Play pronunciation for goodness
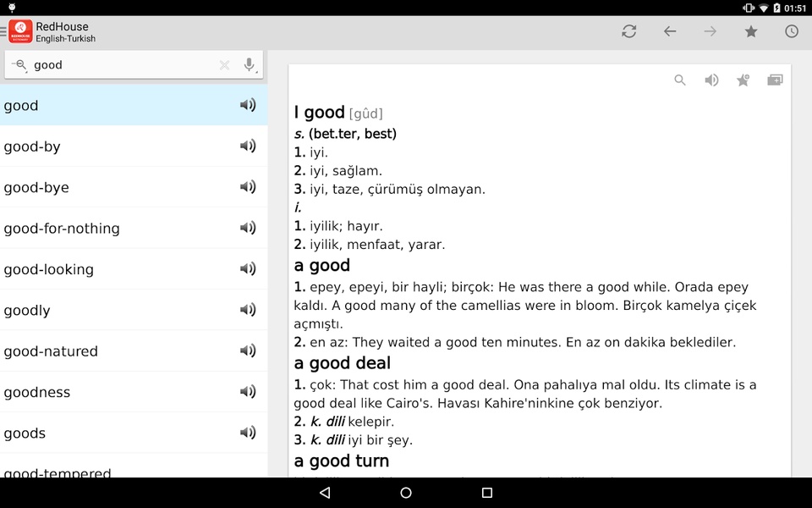The image size is (812, 508). 248,392
